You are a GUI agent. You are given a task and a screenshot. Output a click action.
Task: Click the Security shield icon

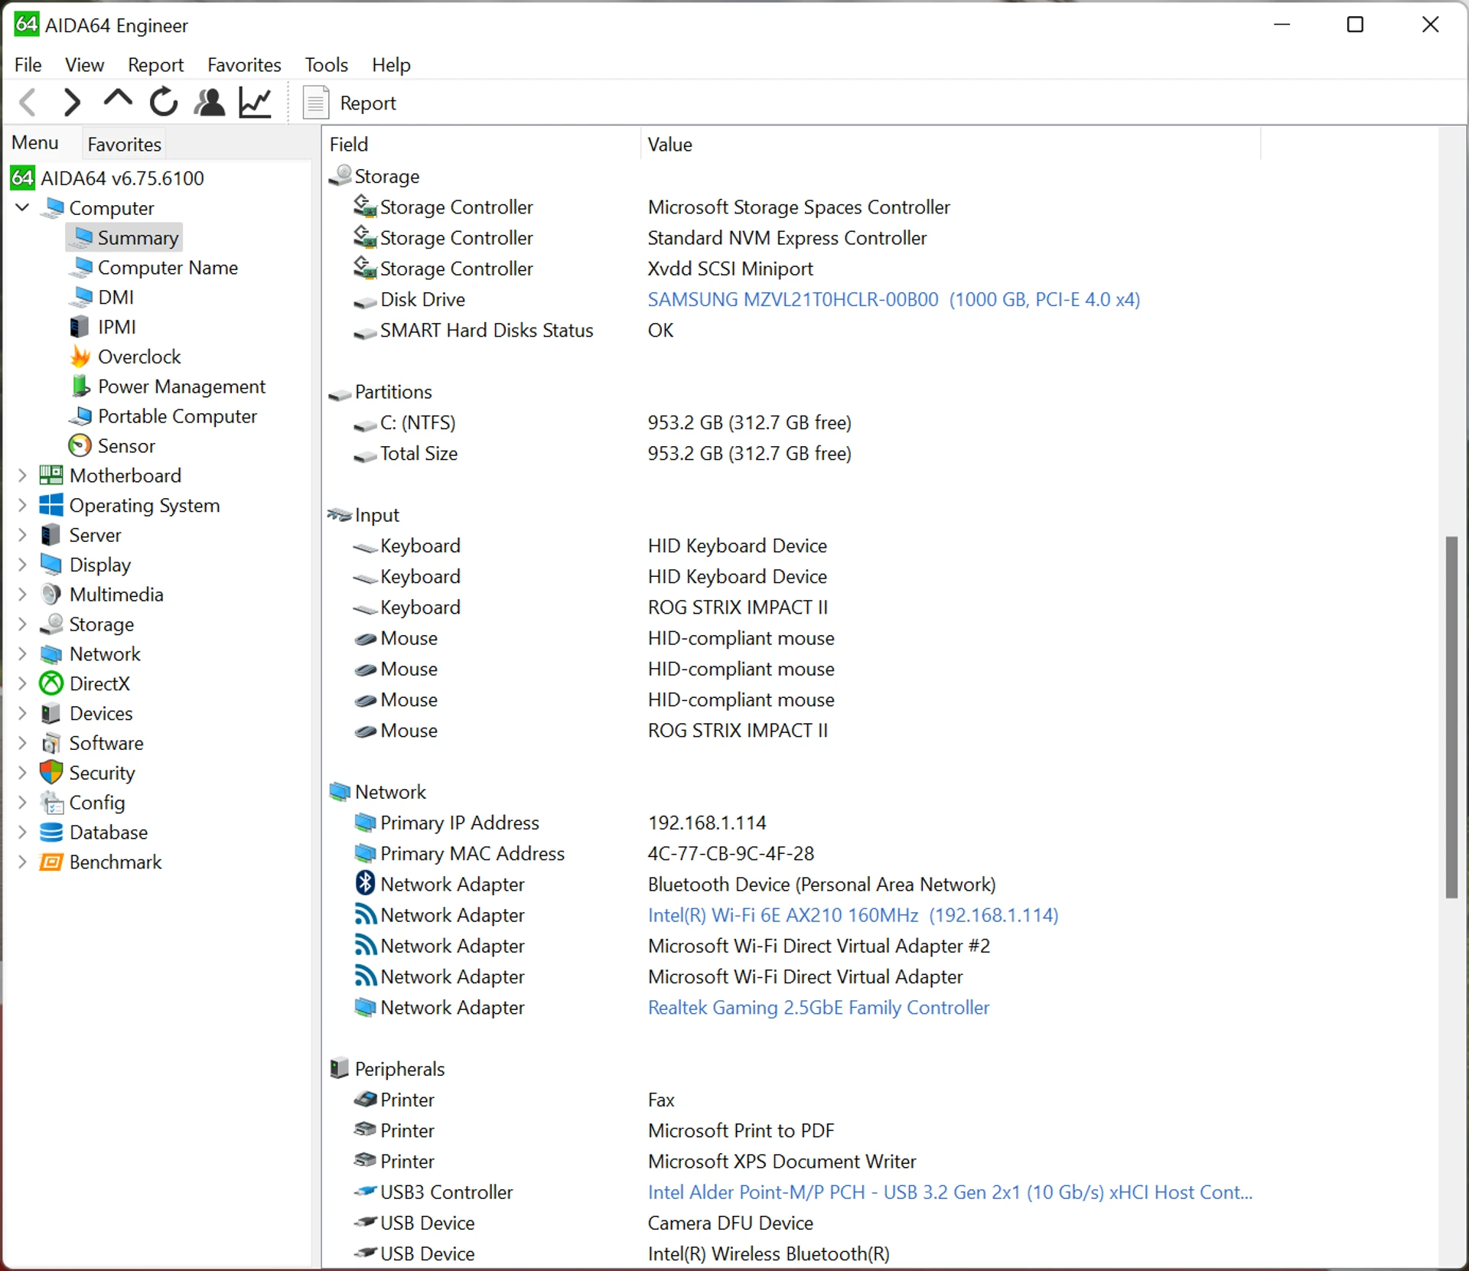51,772
